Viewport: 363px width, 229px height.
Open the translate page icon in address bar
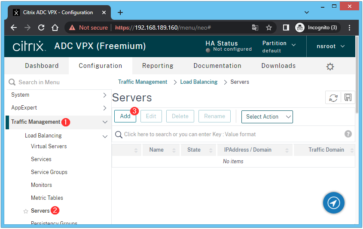pyautogui.click(x=255, y=28)
